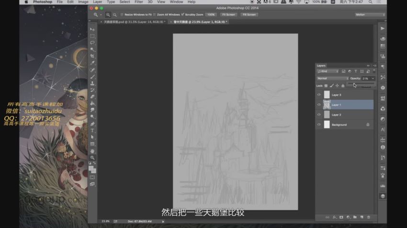Click the Fit Screen button
The width and height of the screenshot is (407, 228).
pos(228,15)
